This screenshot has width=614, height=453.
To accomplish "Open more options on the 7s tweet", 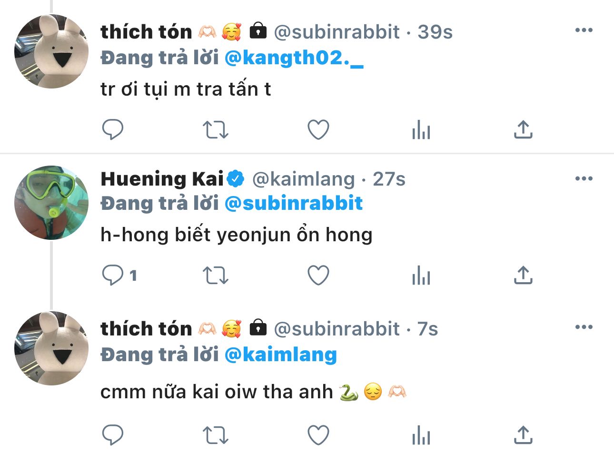I will pos(584,327).
